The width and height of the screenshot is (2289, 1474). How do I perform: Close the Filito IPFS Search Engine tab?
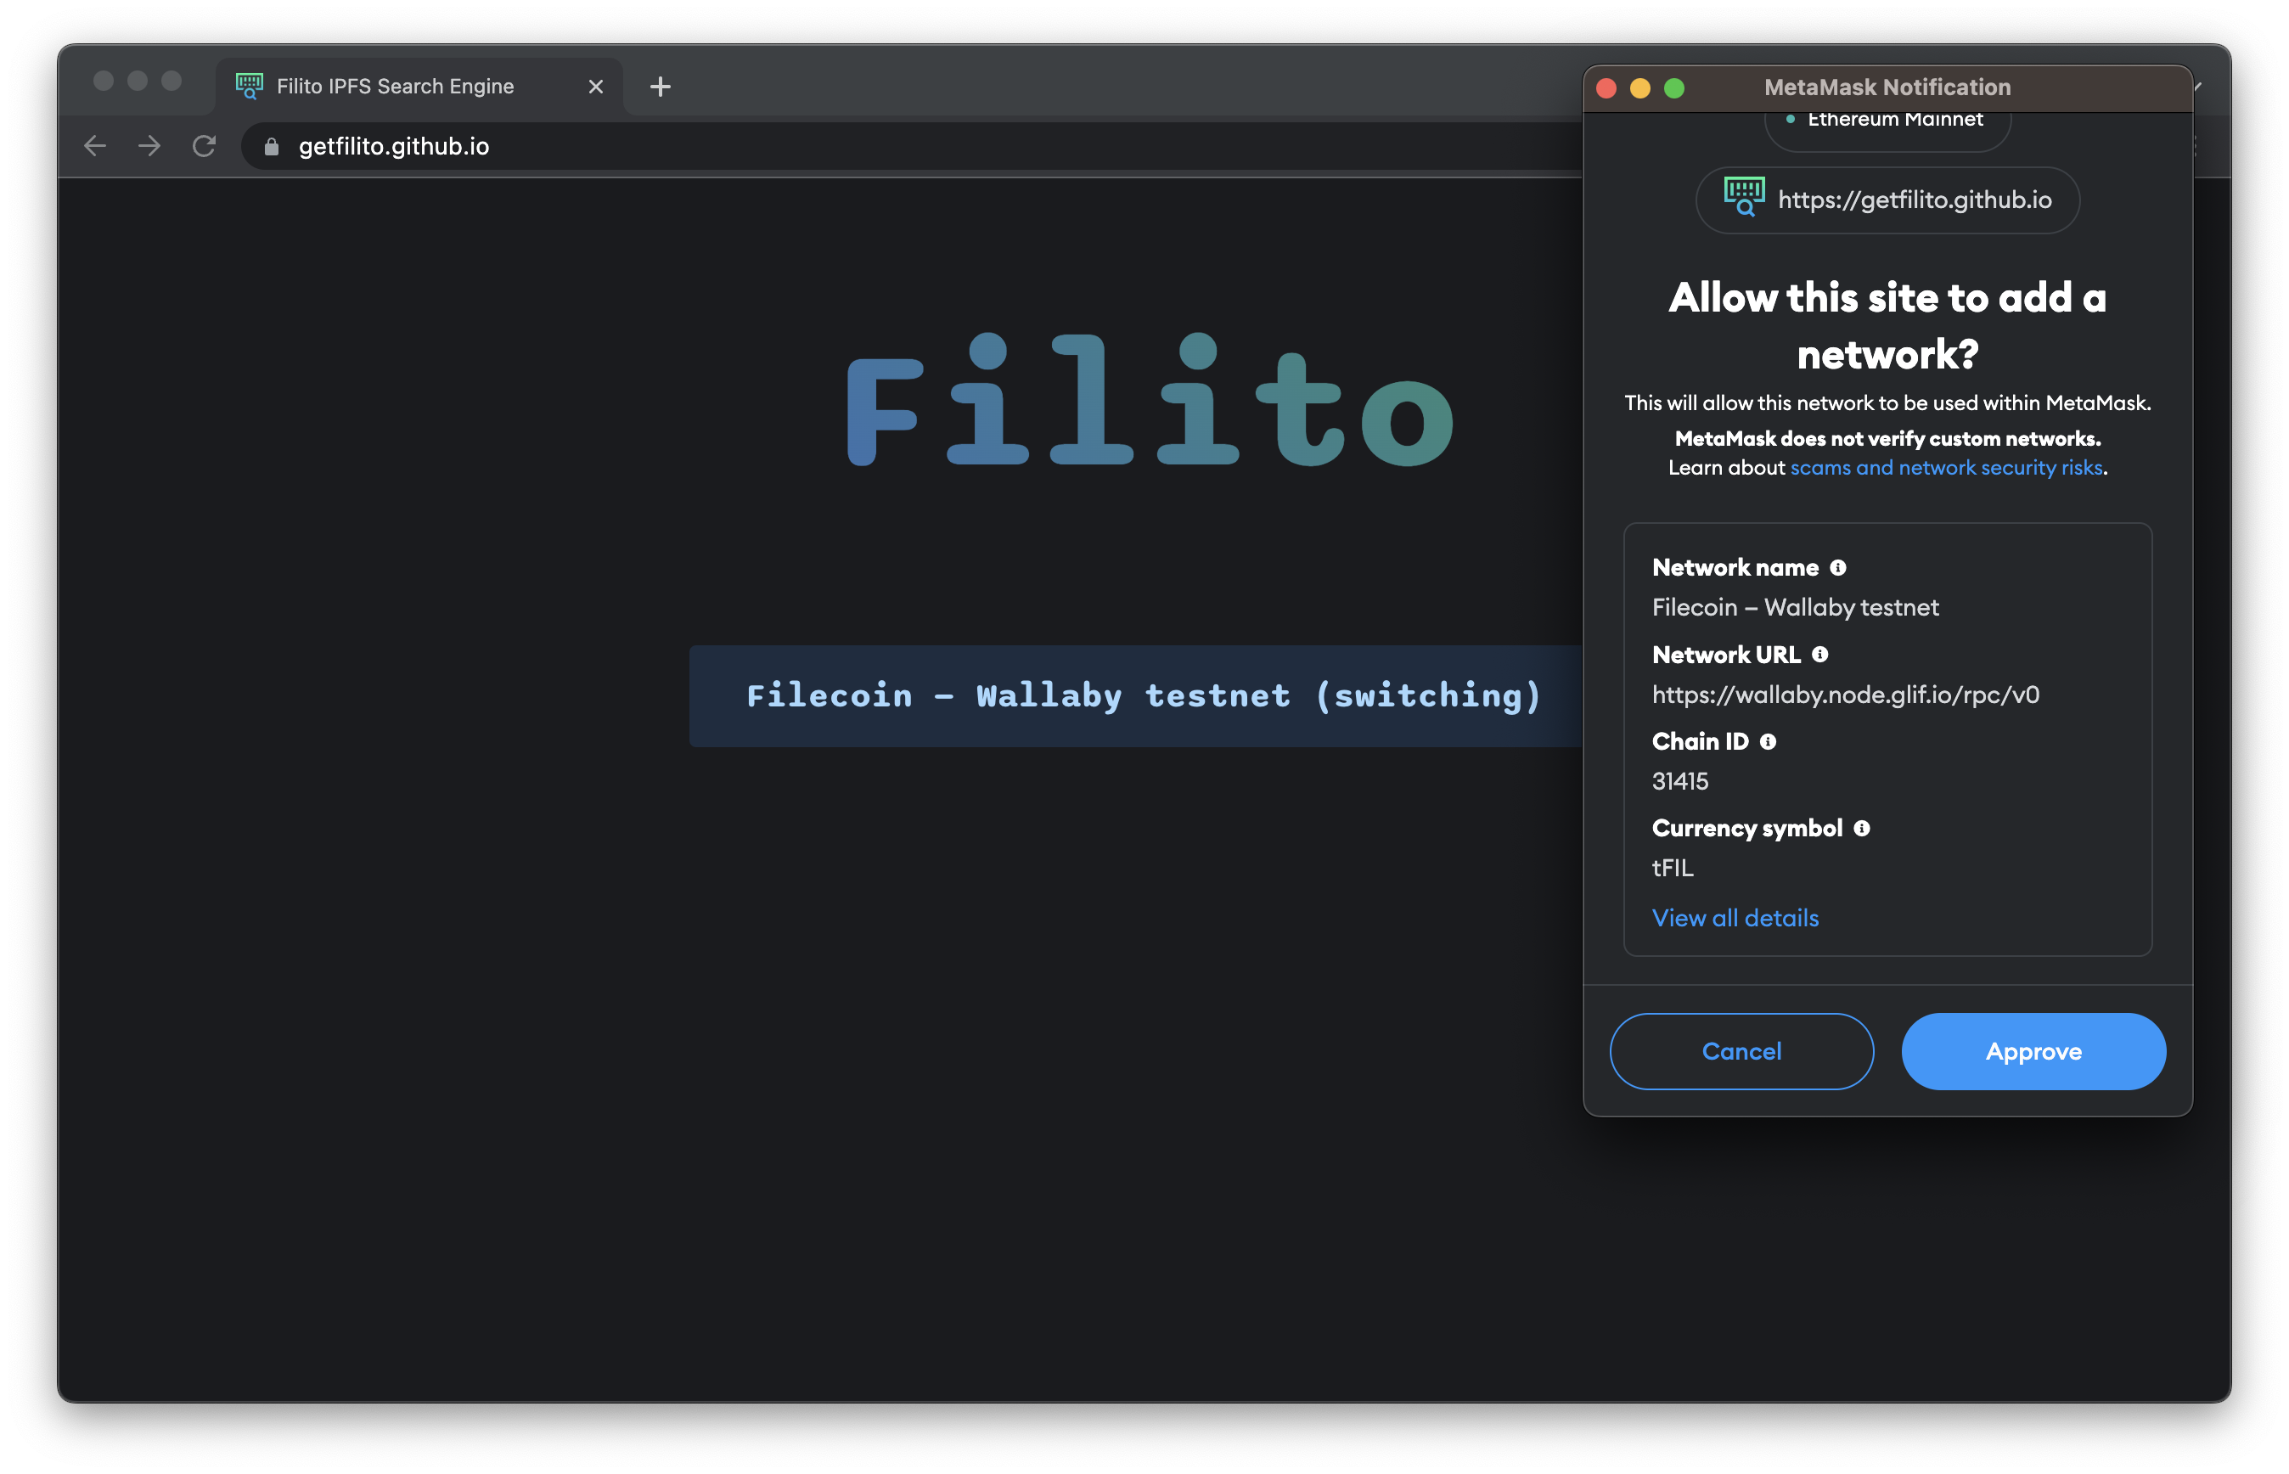point(595,87)
